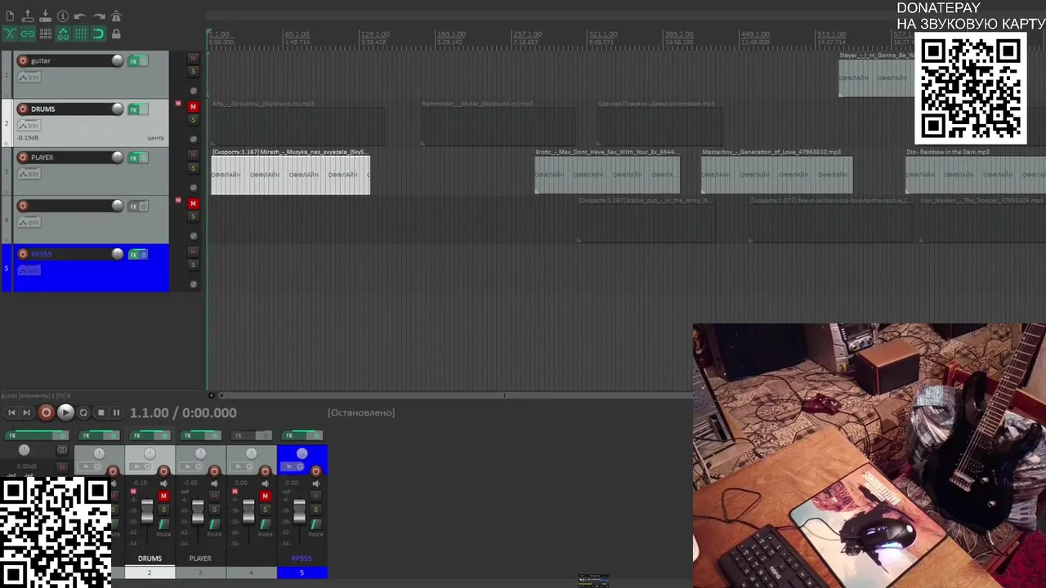Image resolution: width=1046 pixels, height=588 pixels.
Task: Open FX chain for PLAYER track panel
Action: point(133,158)
